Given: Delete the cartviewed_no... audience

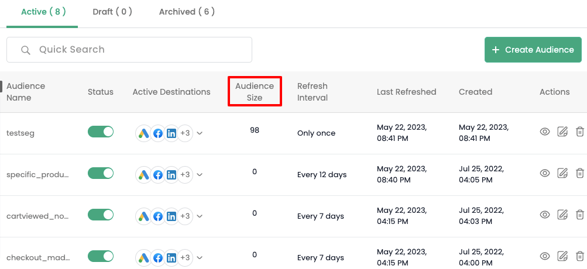Looking at the screenshot, I should [579, 215].
